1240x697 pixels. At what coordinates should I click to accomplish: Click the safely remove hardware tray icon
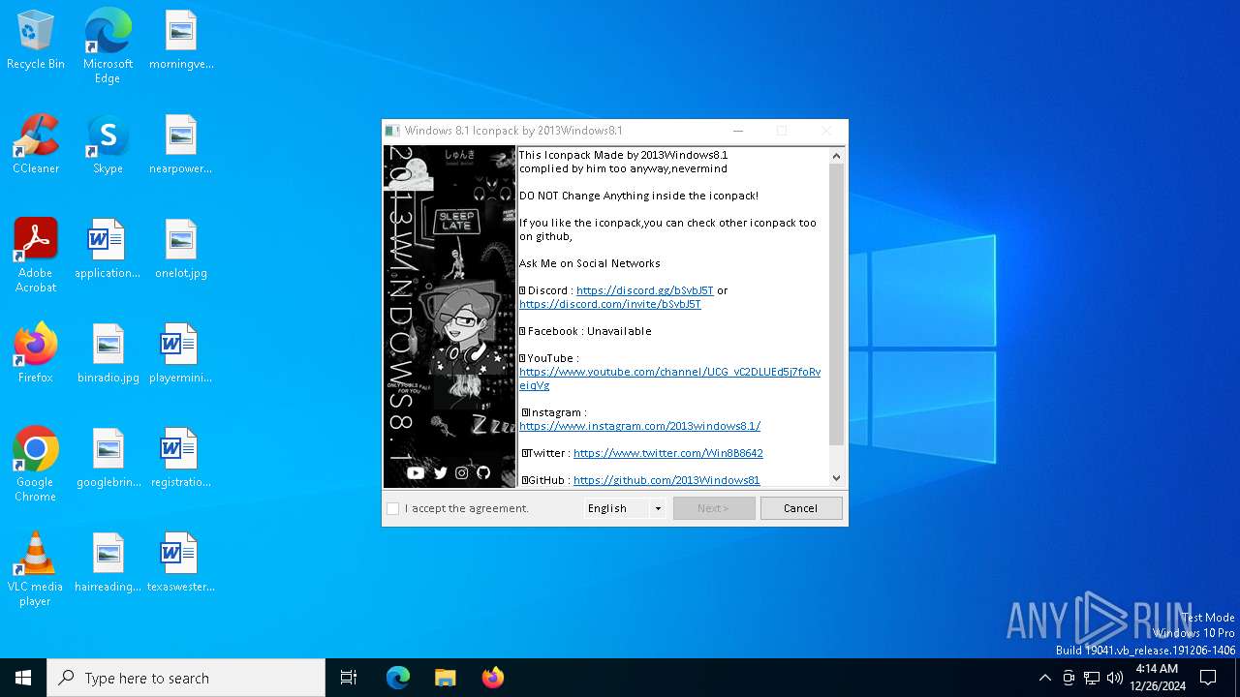pos(1069,678)
